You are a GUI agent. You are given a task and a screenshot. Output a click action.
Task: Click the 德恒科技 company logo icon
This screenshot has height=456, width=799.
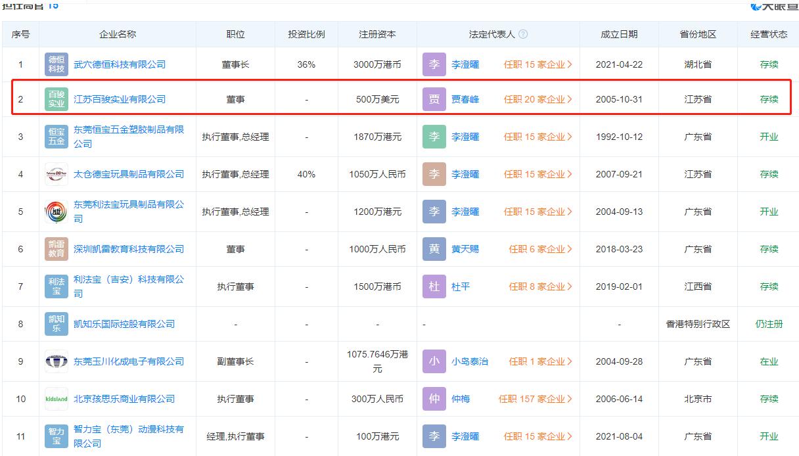tap(57, 64)
